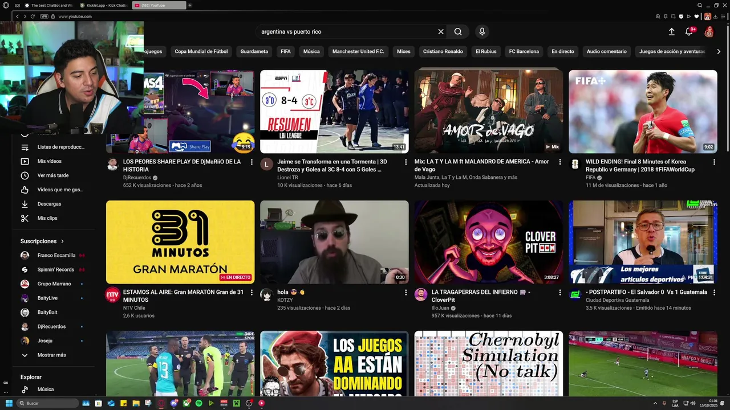Click the www.youtube.com address bar

[75, 17]
